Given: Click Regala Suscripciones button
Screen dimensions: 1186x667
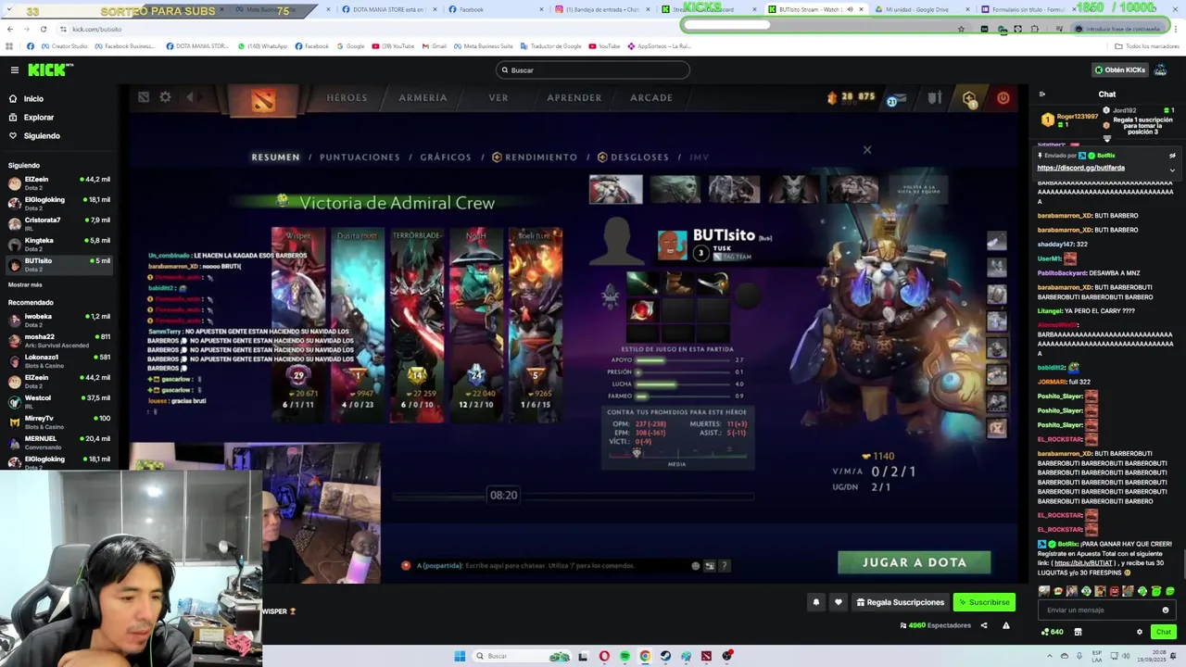Looking at the screenshot, I should (x=900, y=602).
